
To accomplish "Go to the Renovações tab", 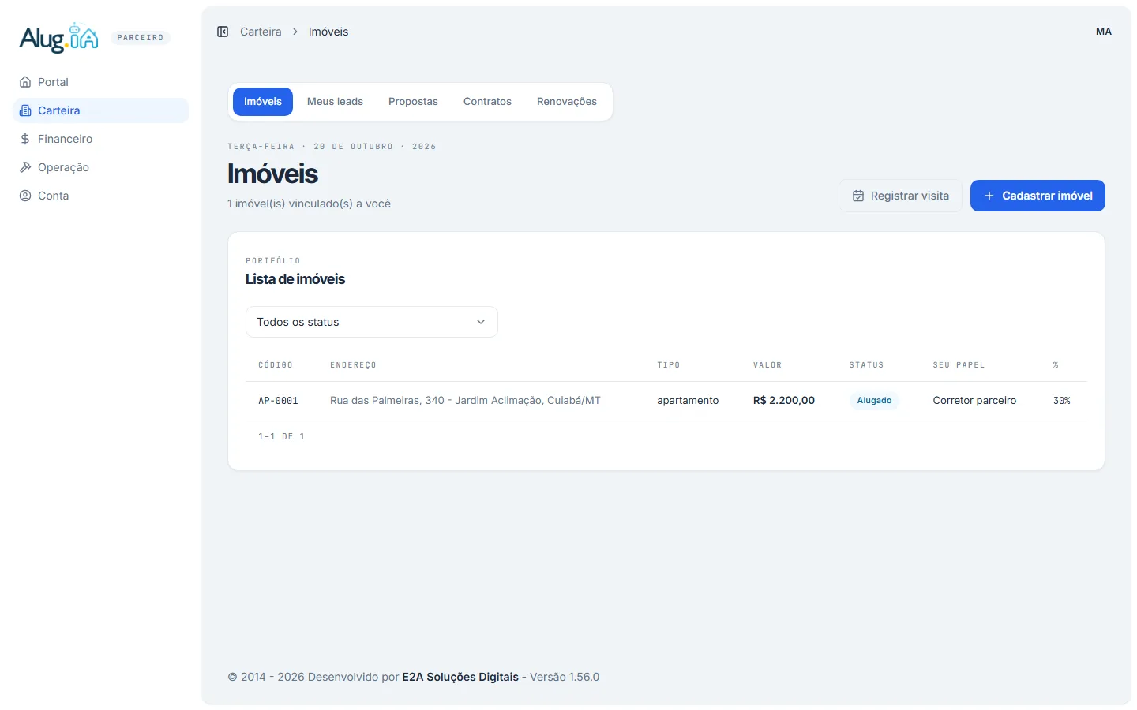I will [567, 102].
